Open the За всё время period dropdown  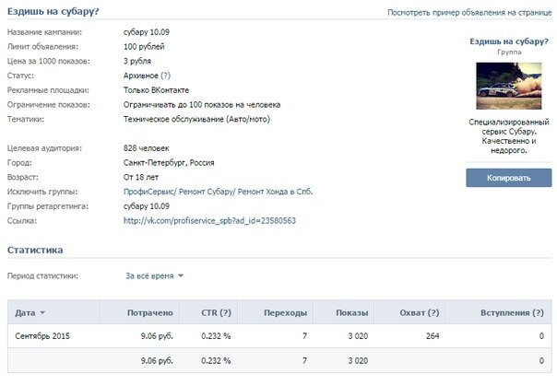tap(154, 275)
